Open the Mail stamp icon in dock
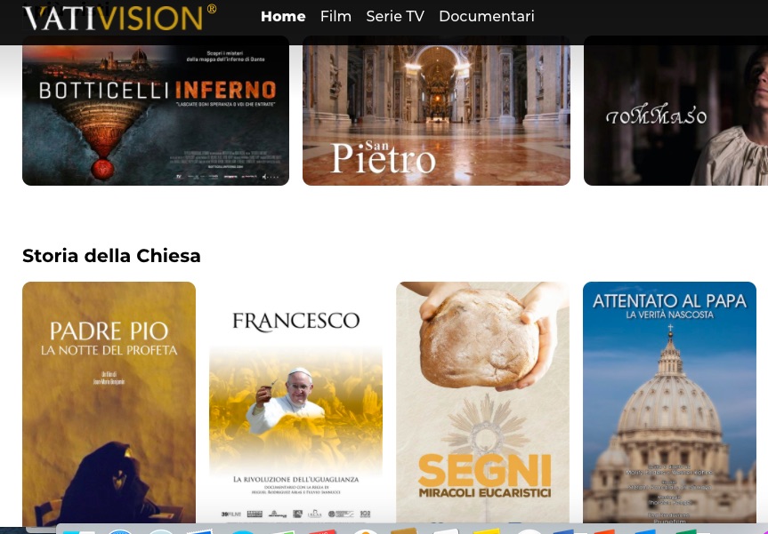The image size is (768, 534). point(199,531)
